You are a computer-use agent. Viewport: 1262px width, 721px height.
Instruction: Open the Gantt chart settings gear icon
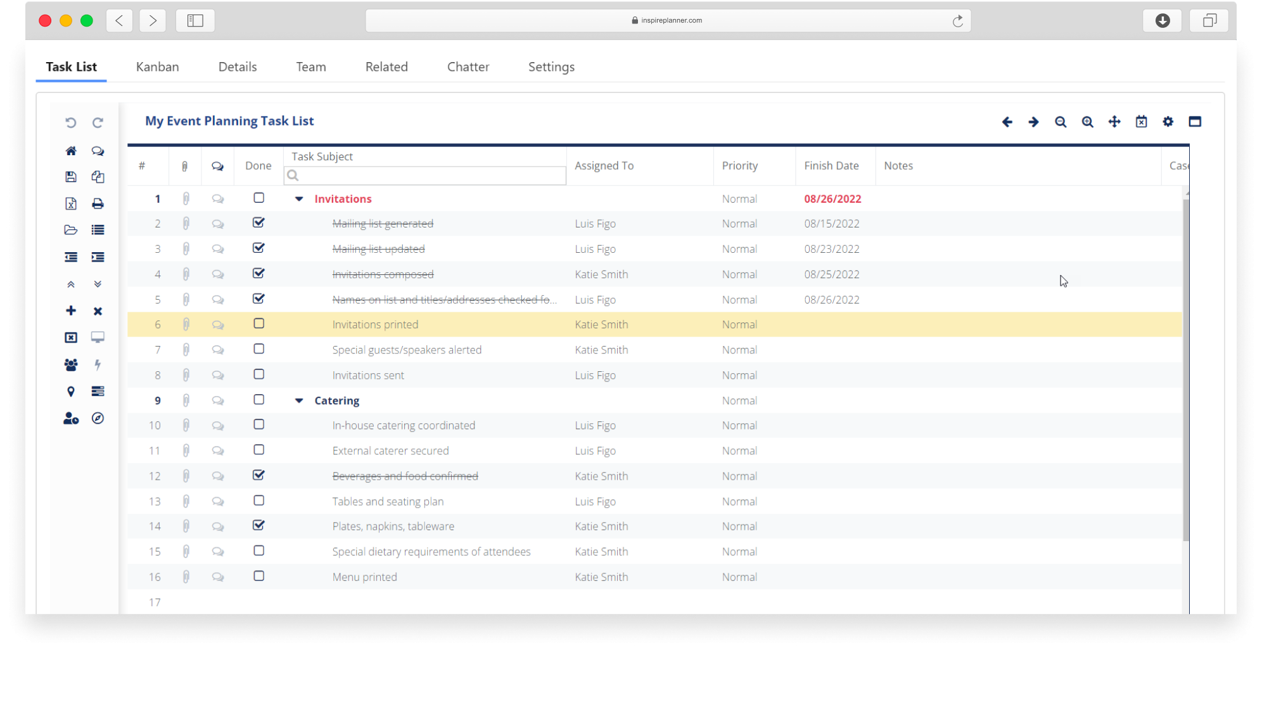click(x=1168, y=122)
